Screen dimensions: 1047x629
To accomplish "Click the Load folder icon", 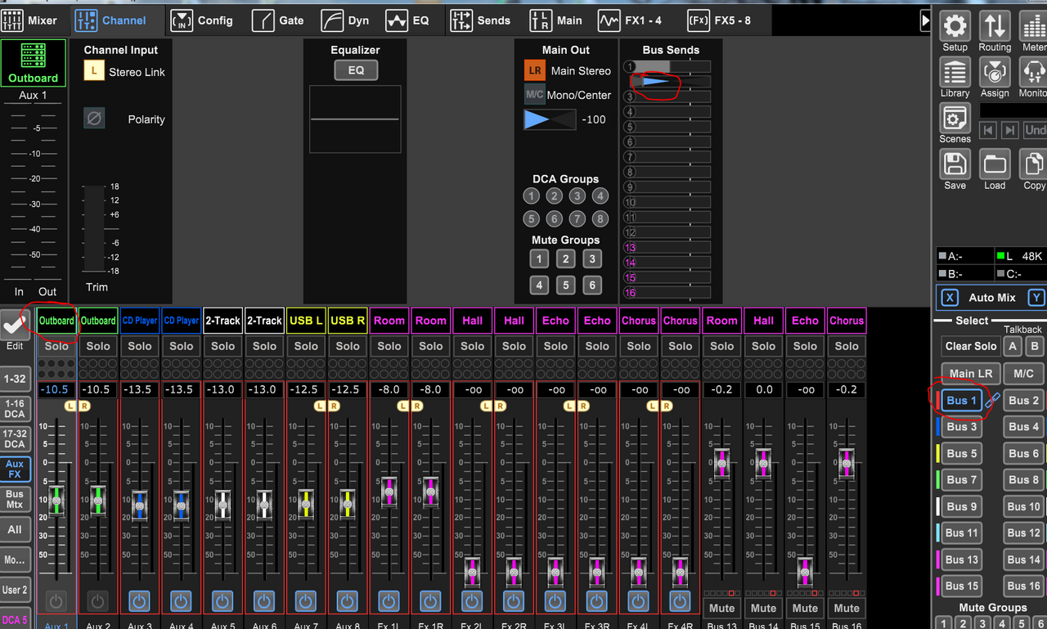I will point(995,164).
